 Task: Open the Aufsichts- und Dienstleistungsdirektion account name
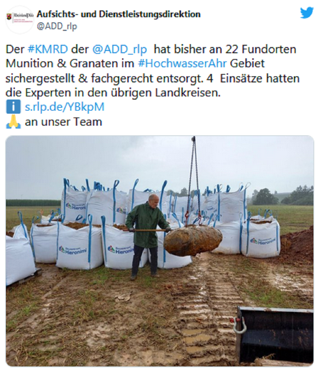(x=118, y=14)
